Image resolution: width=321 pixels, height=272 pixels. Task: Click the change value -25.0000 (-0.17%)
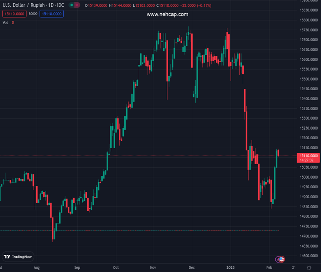196,5
